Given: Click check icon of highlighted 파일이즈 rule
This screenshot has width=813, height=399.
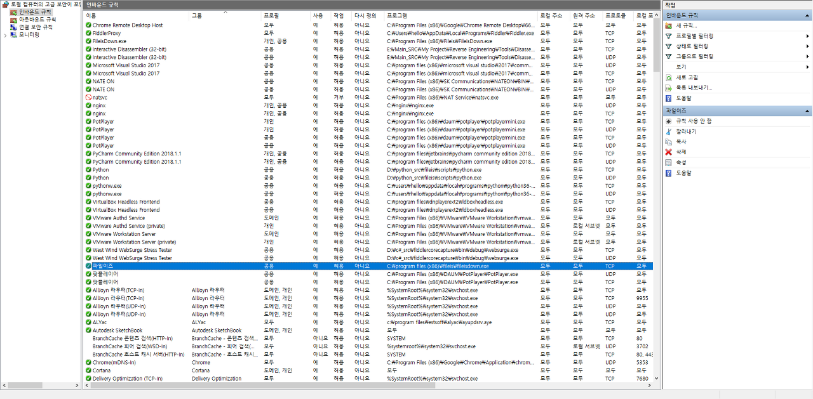Looking at the screenshot, I should point(88,266).
